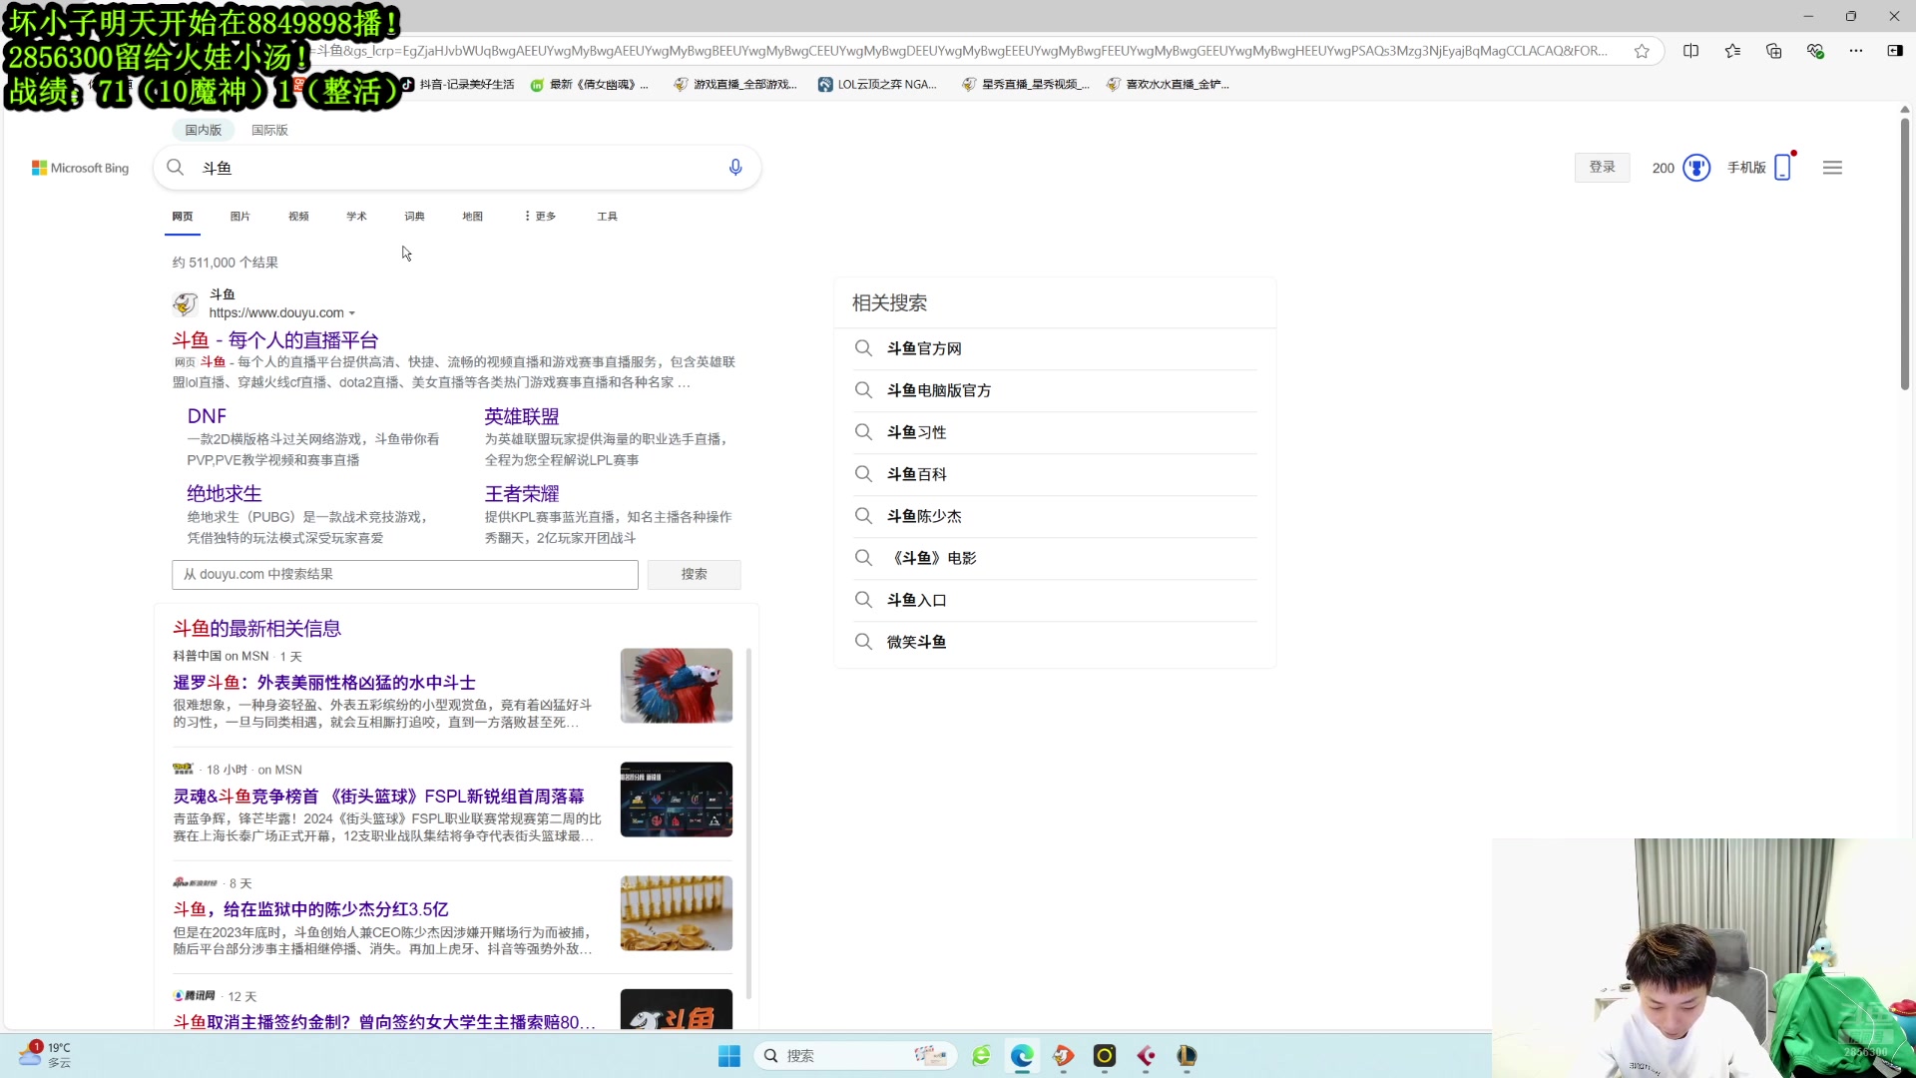Click the microphone voice search icon
This screenshot has height=1078, width=1916.
pyautogui.click(x=735, y=168)
